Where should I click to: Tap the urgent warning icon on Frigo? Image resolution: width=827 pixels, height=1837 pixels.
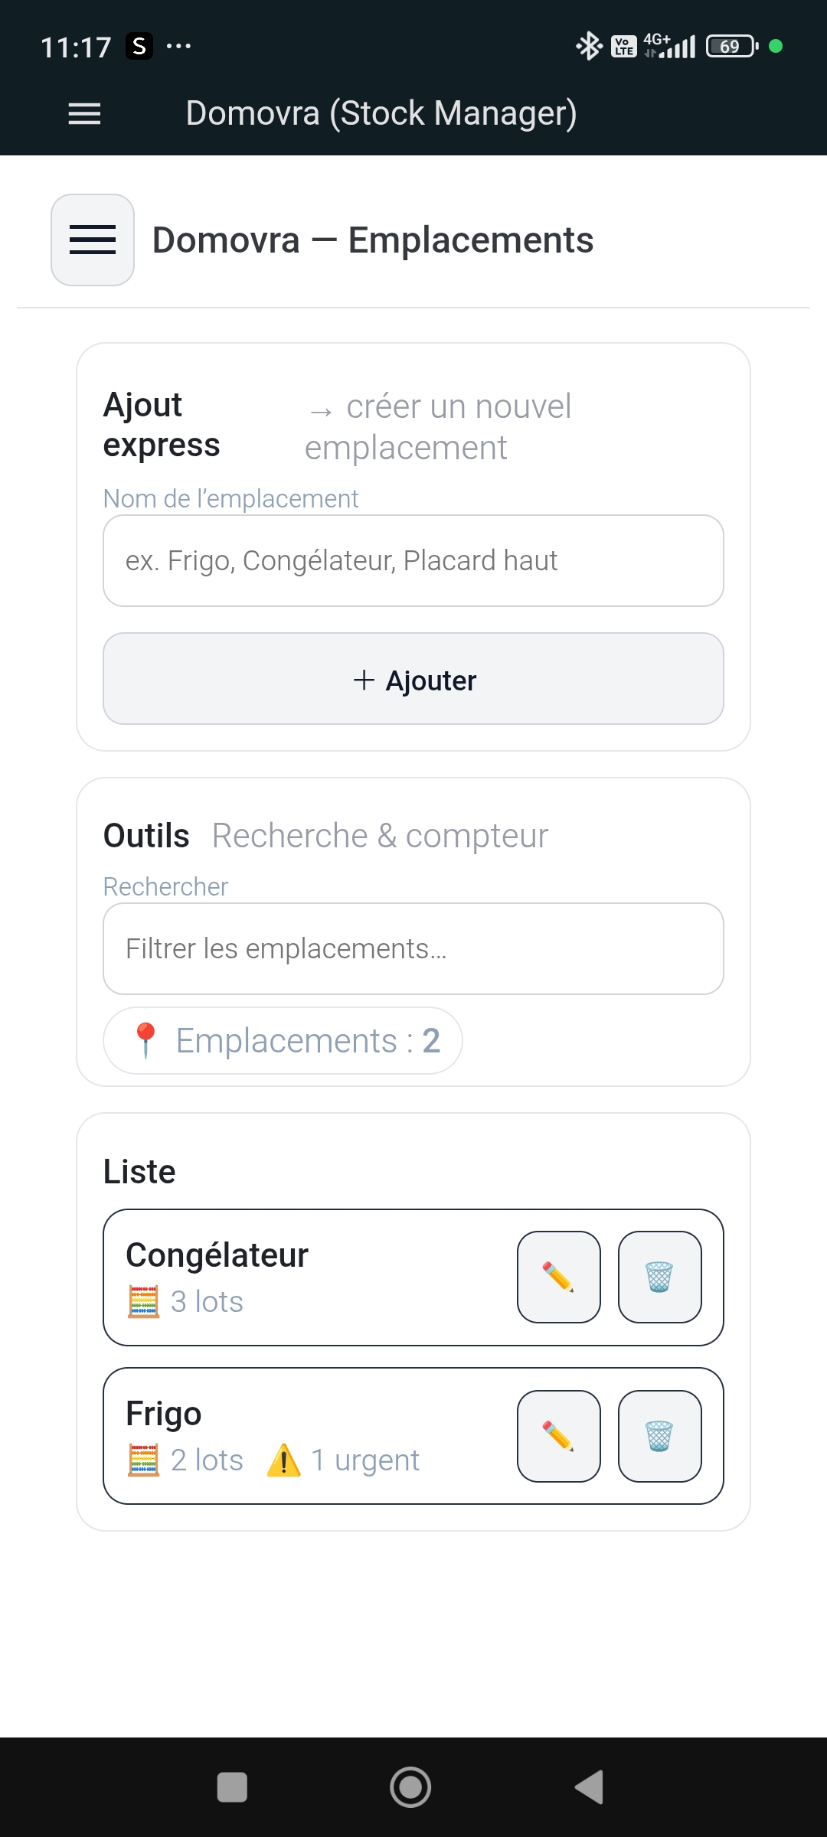(283, 1460)
